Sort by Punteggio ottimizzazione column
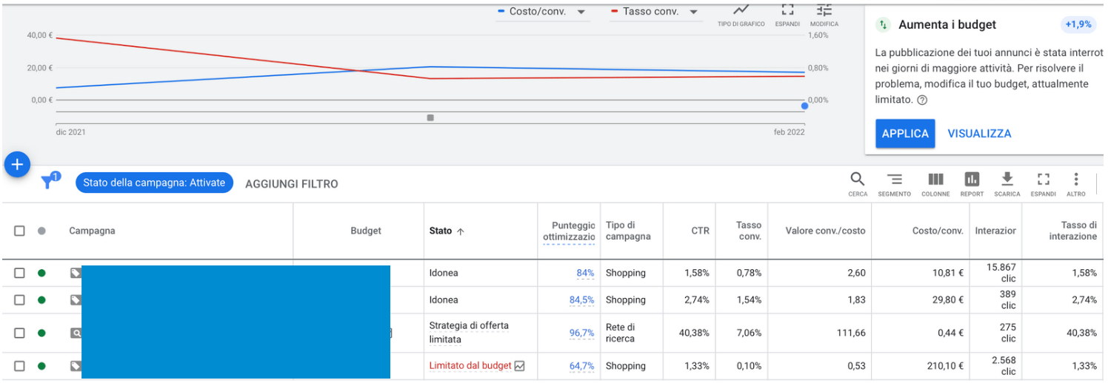The width and height of the screenshot is (1108, 383). coord(569,231)
